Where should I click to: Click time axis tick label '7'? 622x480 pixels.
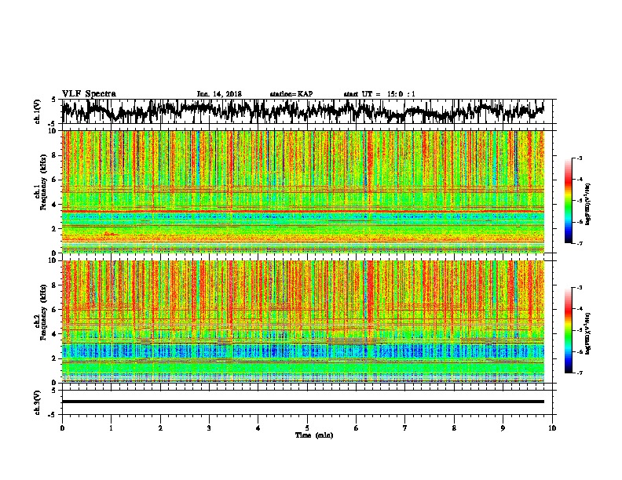[x=405, y=428]
